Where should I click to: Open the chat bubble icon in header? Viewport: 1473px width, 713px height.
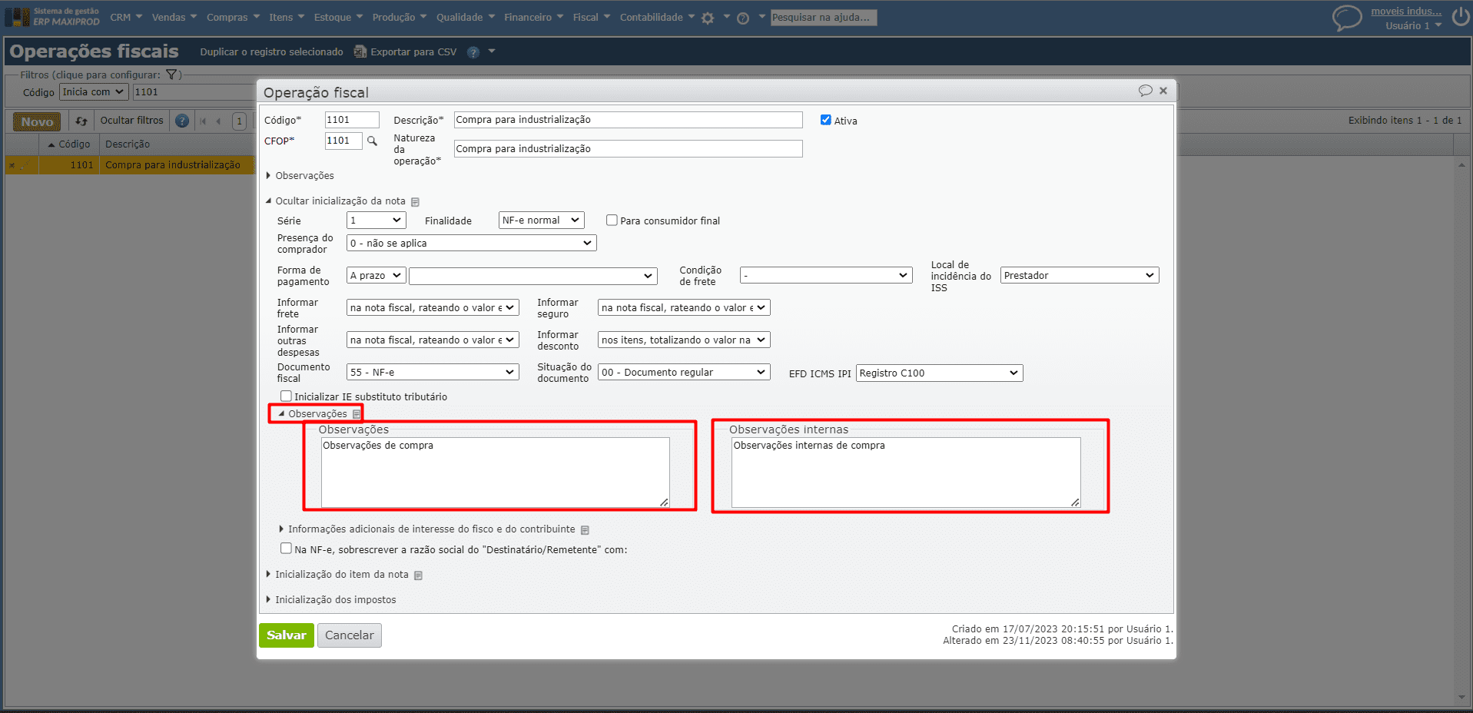(1346, 18)
